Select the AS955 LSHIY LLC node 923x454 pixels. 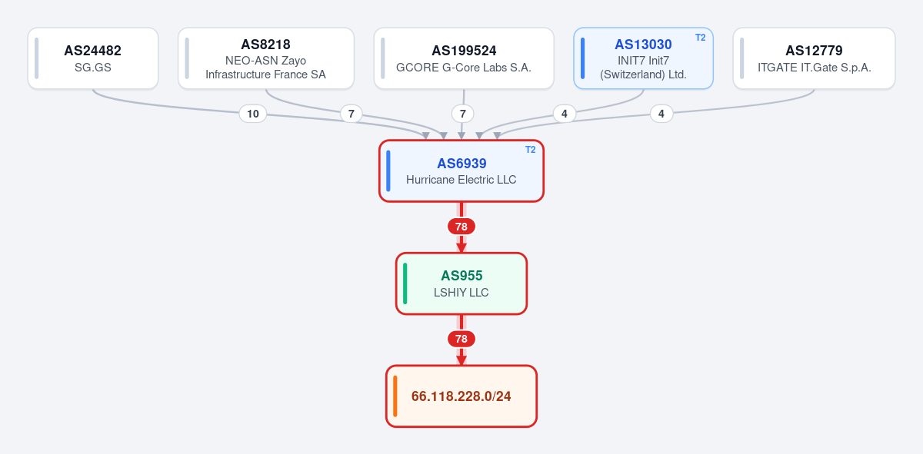tap(461, 283)
